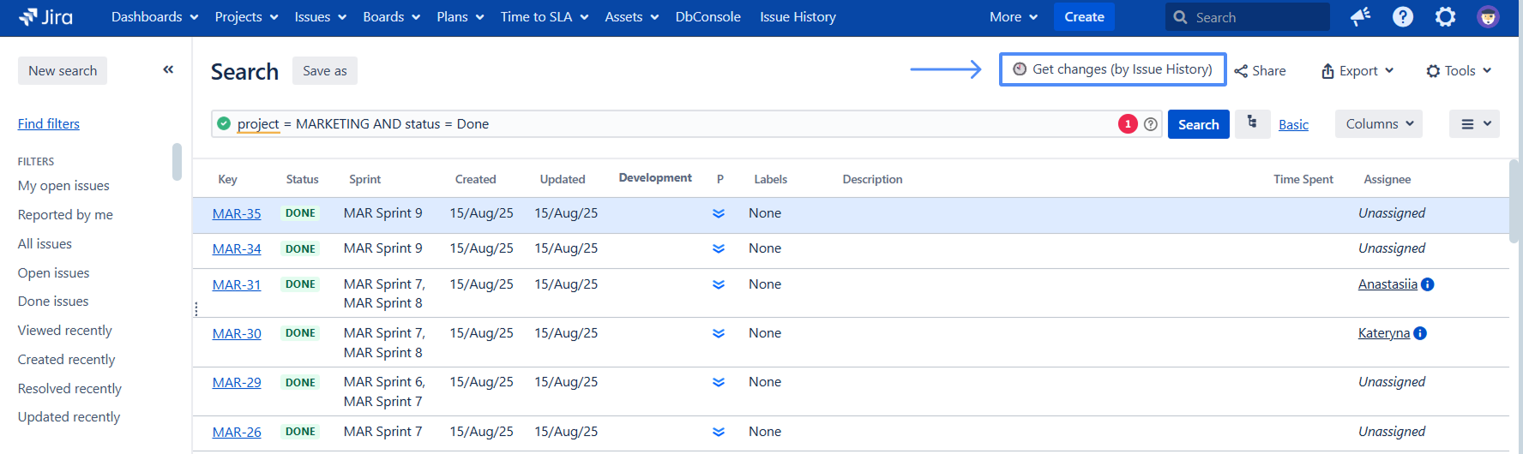Click the JQL syntax help icon
Screen dimensions: 1523x454
click(1151, 124)
